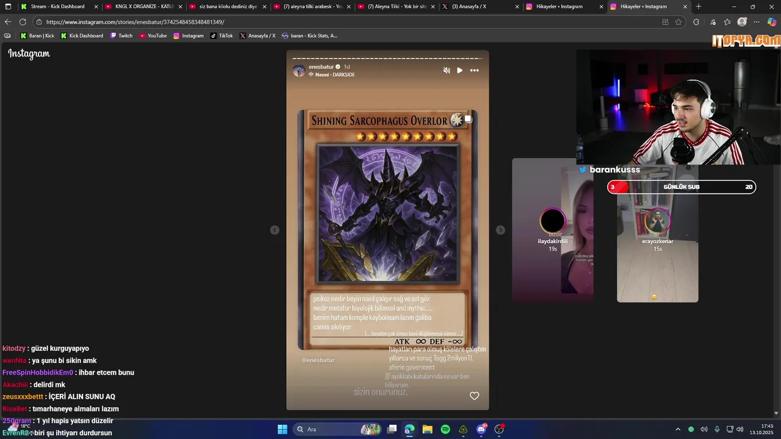Screen dimensions: 781x439
Task: Click the enesbatur avatar in story
Action: click(x=299, y=70)
